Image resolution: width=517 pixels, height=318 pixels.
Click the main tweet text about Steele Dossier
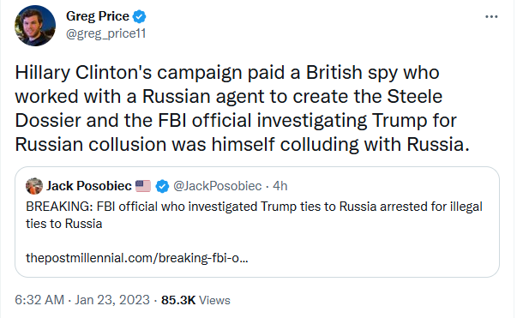click(242, 108)
